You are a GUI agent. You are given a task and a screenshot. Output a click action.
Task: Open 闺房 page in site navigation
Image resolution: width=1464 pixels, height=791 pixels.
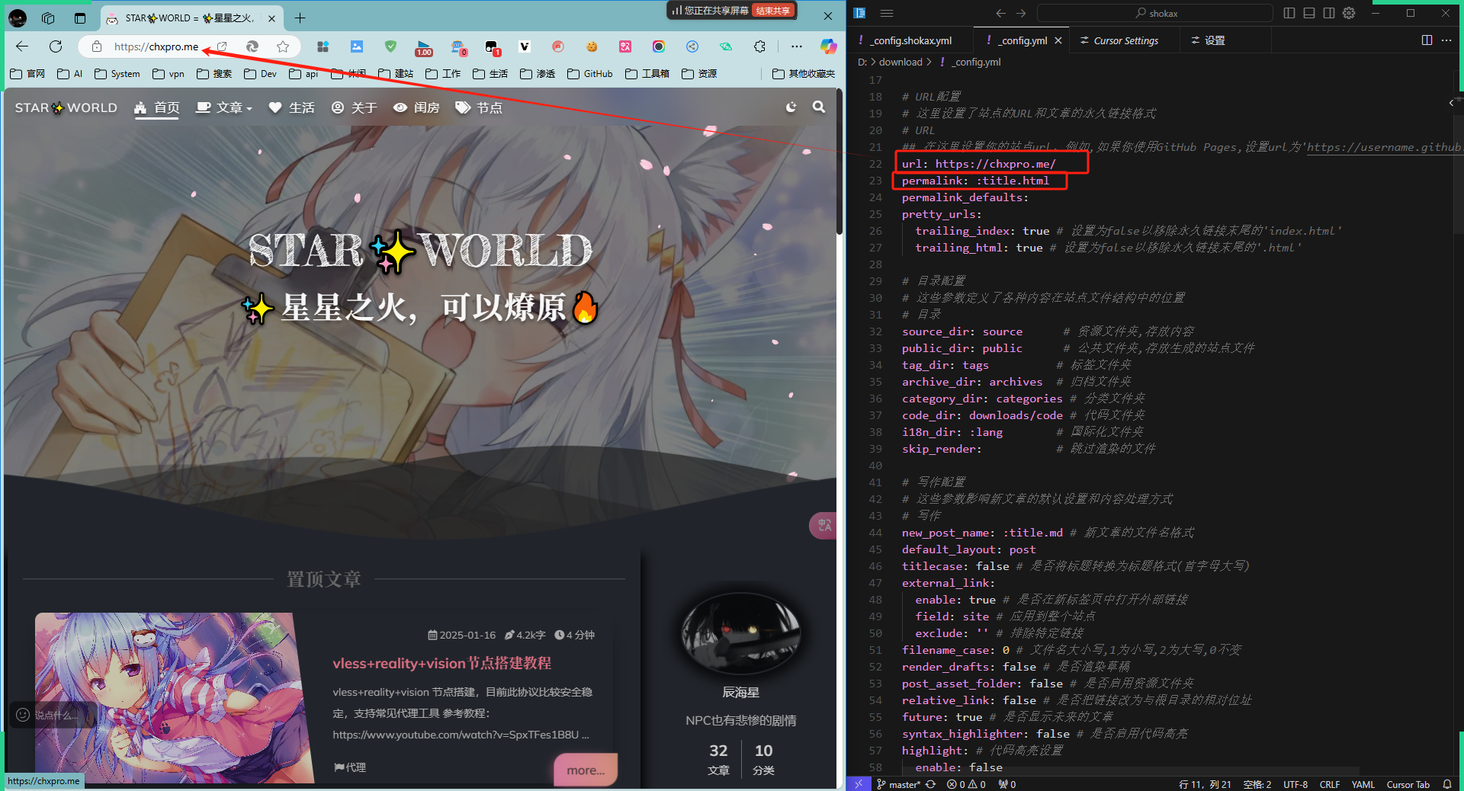click(416, 108)
